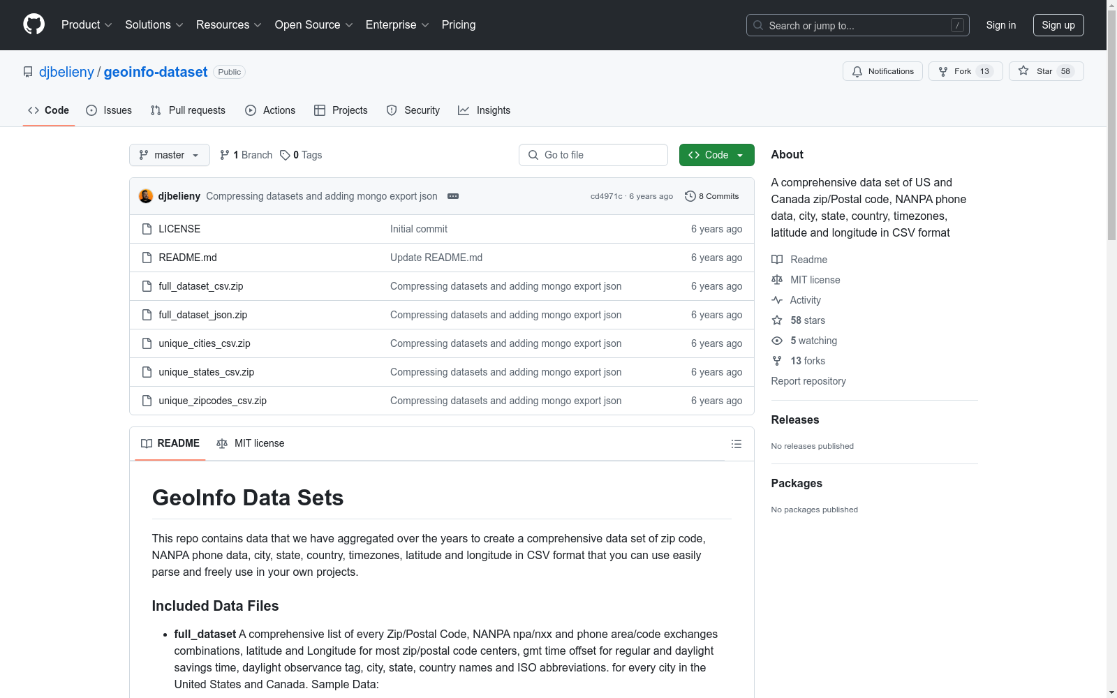Click the file icon beside unique_cities_csv.zip

point(147,343)
